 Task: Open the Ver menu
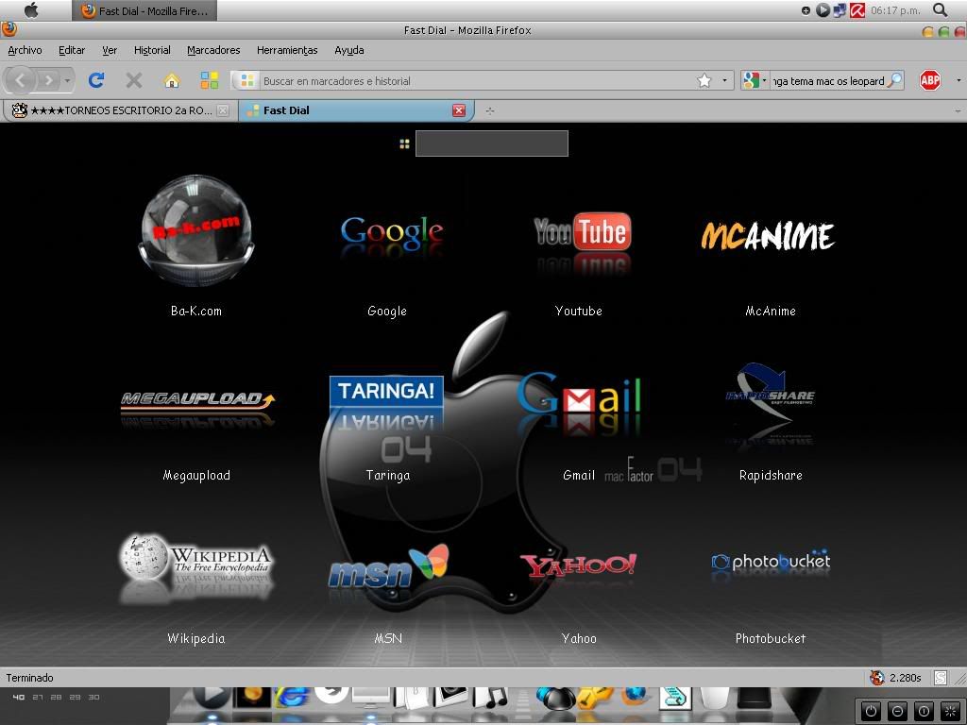(x=110, y=50)
